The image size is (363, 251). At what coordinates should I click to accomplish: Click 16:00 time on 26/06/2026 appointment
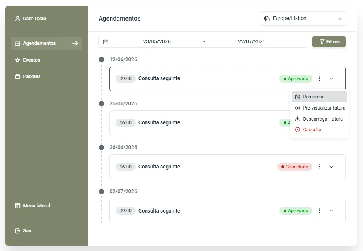(125, 167)
